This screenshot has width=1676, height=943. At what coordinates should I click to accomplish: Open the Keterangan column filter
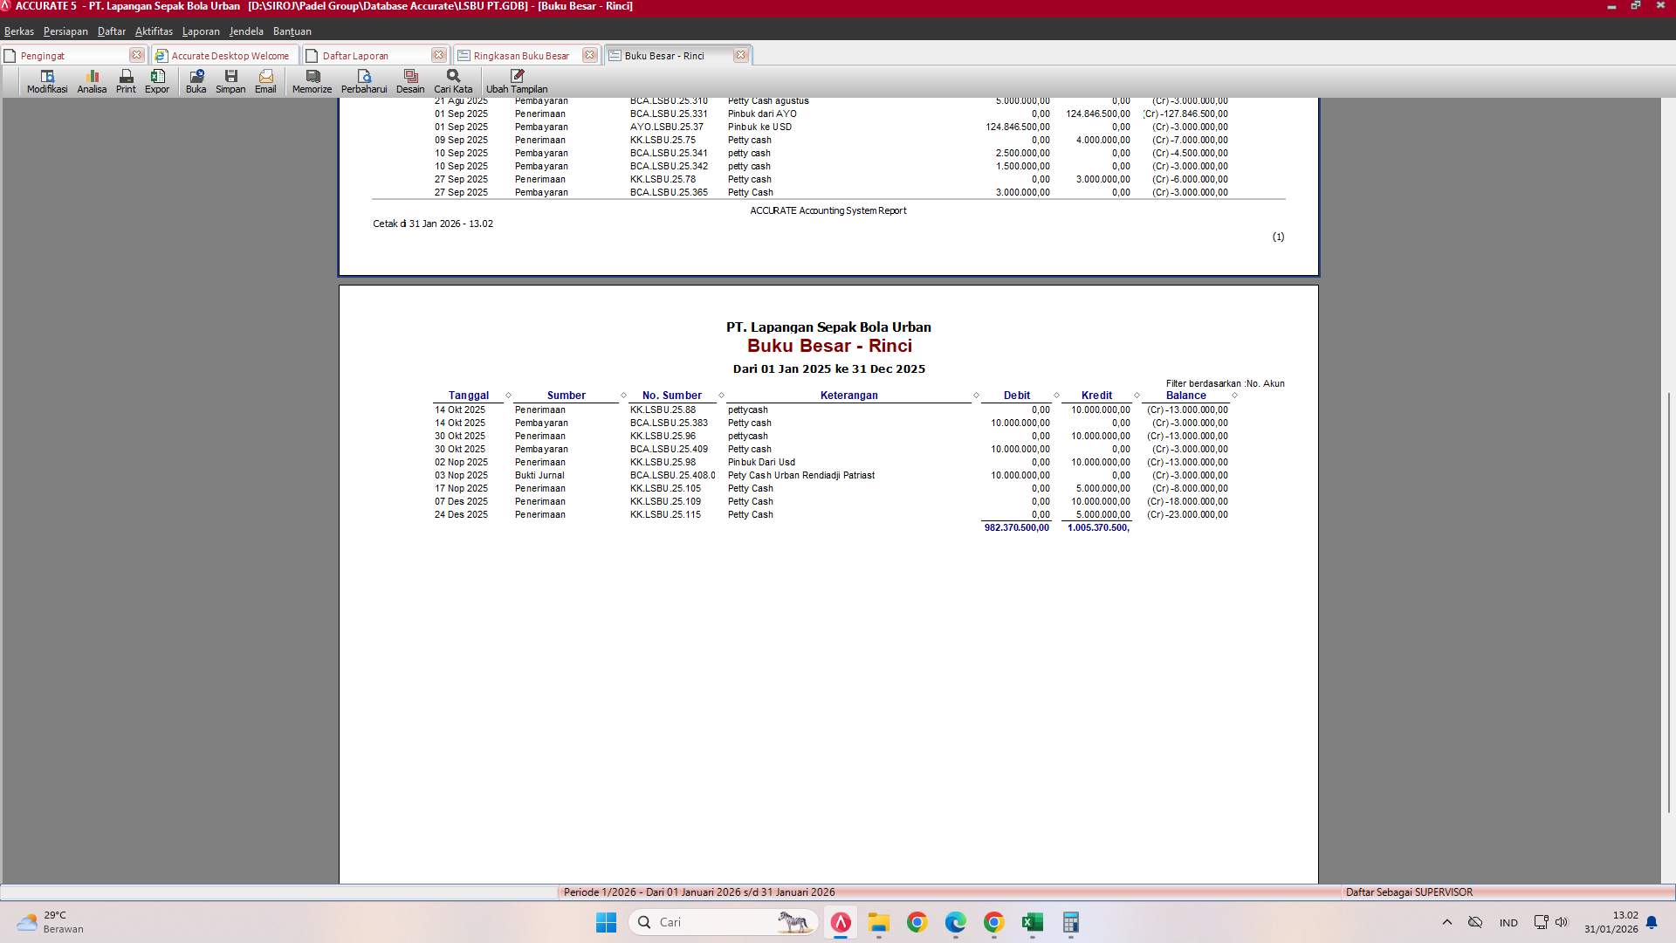click(977, 395)
